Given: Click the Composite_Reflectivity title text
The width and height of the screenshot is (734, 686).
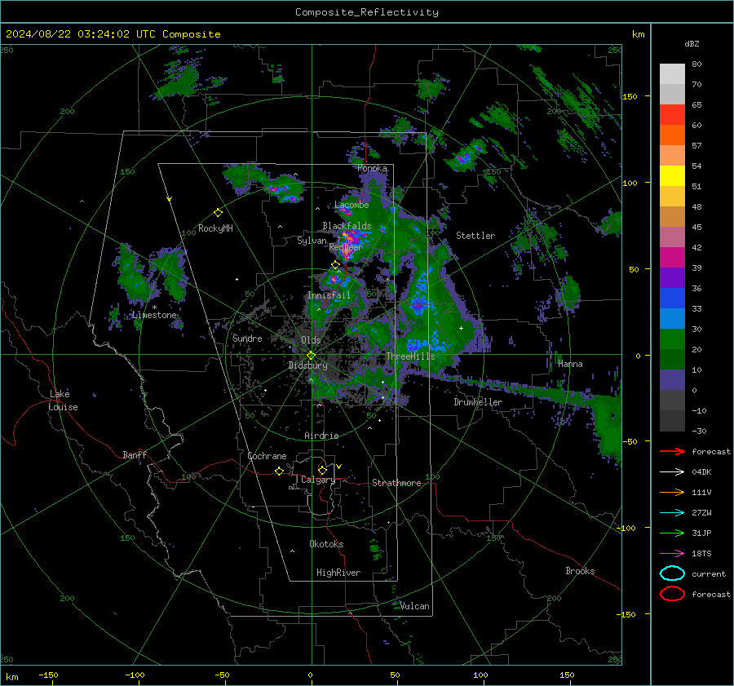Looking at the screenshot, I should pyautogui.click(x=367, y=12).
